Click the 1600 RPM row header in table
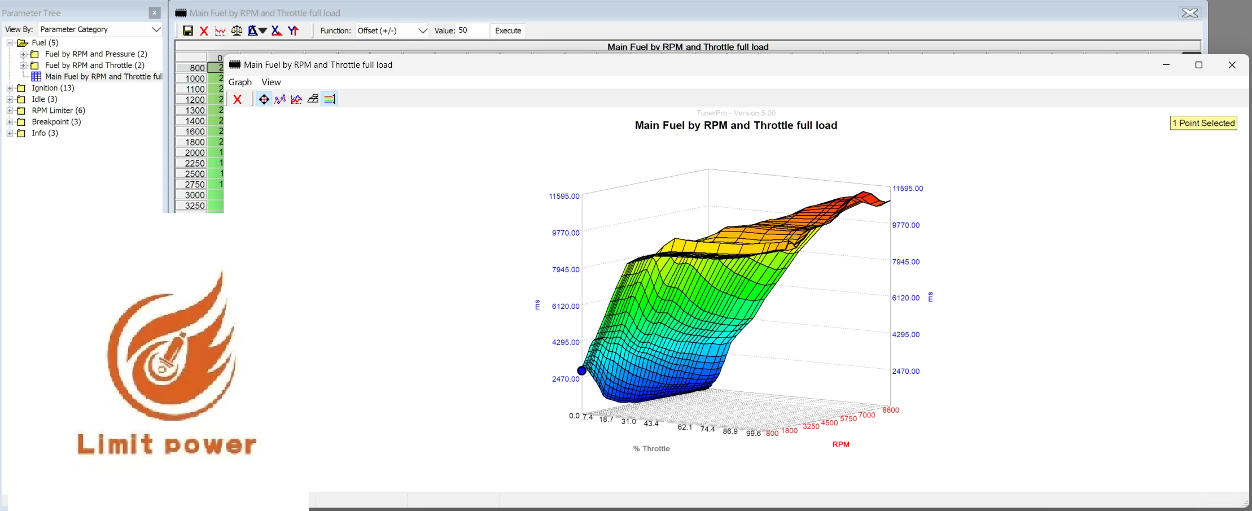Viewport: 1252px width, 511px height. pos(191,132)
